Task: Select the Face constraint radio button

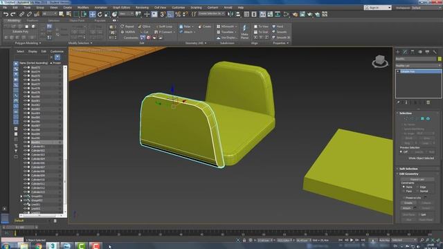Action: [x=404, y=191]
